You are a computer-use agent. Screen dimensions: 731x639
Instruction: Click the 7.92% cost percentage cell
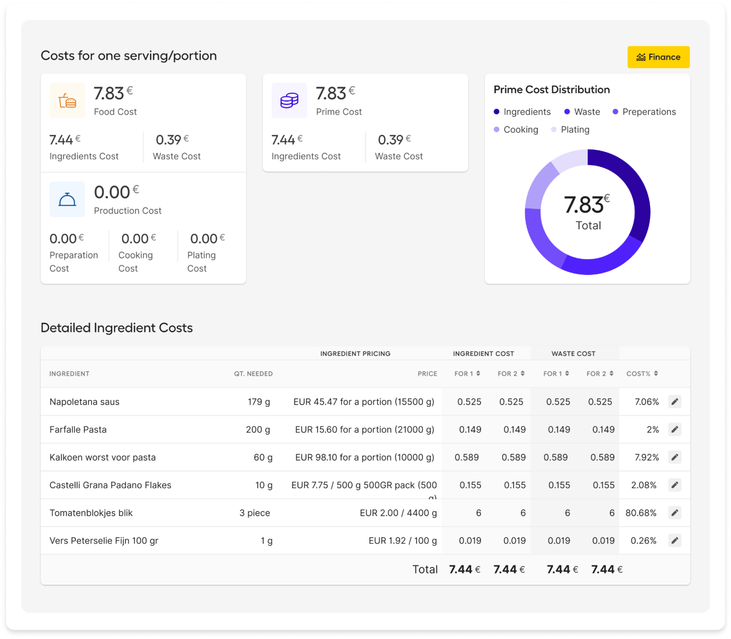coord(646,457)
